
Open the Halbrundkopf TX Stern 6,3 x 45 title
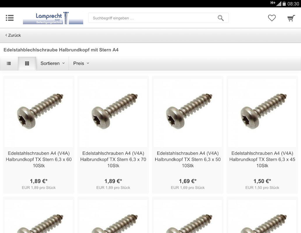pos(262,159)
